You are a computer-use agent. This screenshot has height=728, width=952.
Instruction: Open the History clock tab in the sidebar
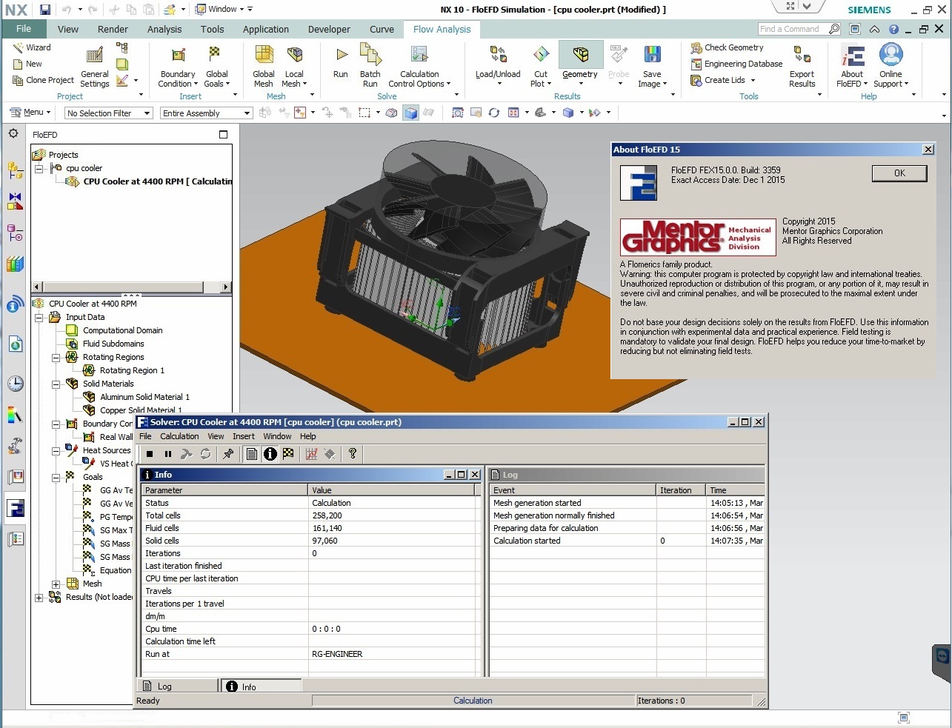(15, 384)
